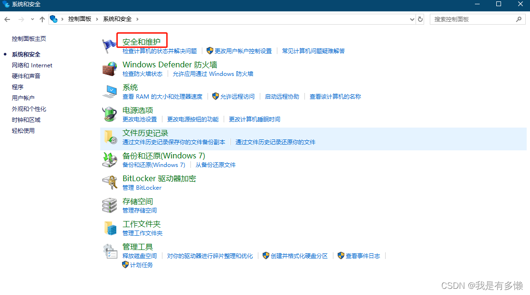Click the Administrative Tools checklist icon
Viewport: 530px width, 295px height.
tap(110, 251)
